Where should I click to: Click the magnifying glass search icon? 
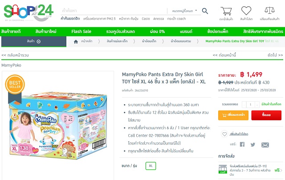click(205, 11)
